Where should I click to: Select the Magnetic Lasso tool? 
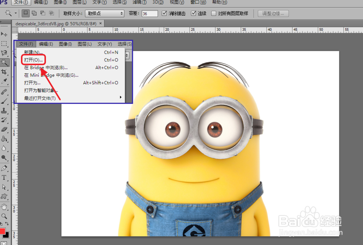point(4,53)
